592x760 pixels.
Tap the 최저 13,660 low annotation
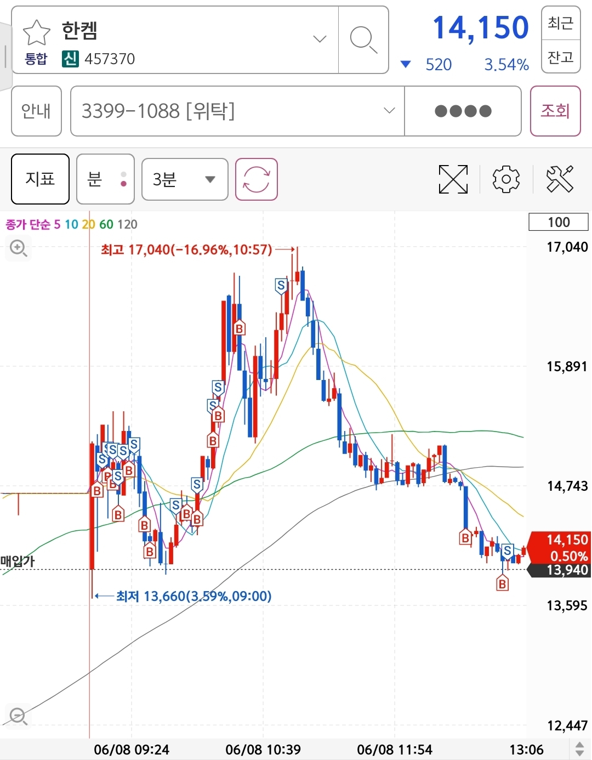coord(193,596)
